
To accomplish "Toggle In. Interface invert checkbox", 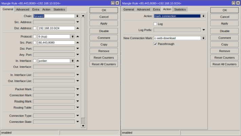I will (x=35, y=61).
